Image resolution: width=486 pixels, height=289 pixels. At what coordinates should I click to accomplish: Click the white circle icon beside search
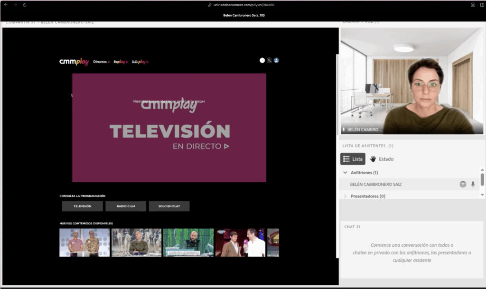(262, 61)
